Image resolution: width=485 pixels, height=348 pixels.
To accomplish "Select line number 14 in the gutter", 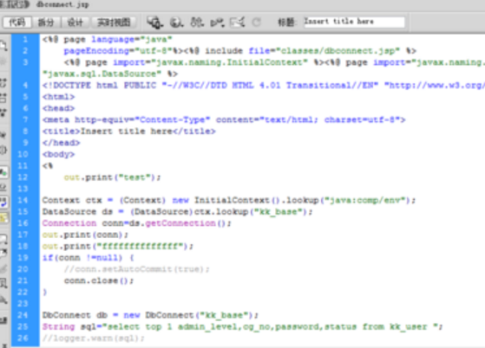I will click(x=23, y=200).
